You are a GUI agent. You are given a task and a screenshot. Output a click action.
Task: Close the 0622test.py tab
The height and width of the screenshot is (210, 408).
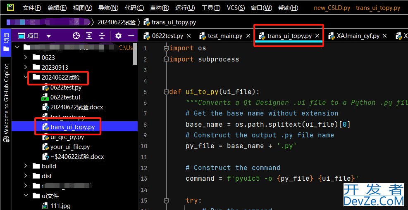189,36
